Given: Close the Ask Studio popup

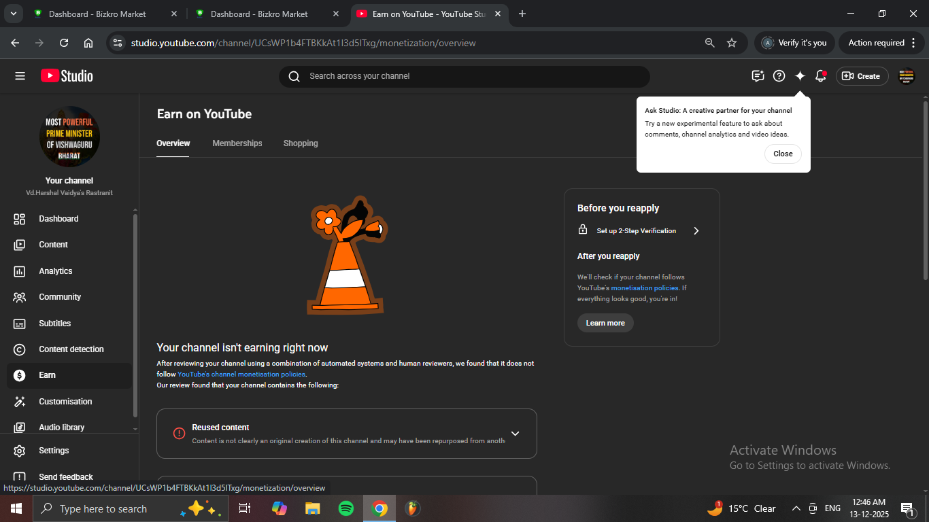Looking at the screenshot, I should tap(783, 154).
